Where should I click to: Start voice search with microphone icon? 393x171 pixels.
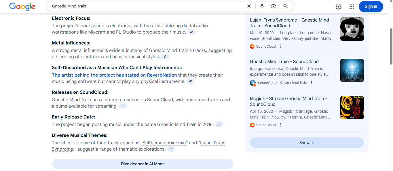point(262,6)
